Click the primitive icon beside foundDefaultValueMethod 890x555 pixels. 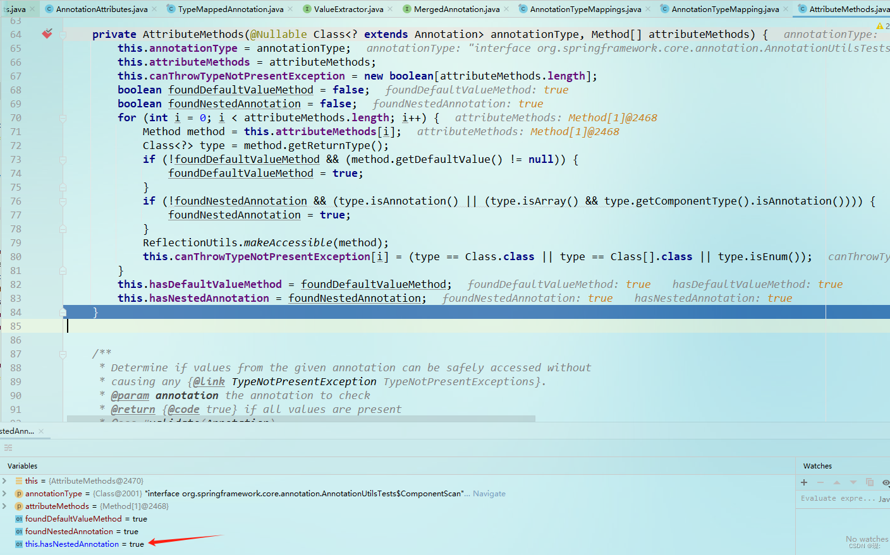[x=19, y=519]
